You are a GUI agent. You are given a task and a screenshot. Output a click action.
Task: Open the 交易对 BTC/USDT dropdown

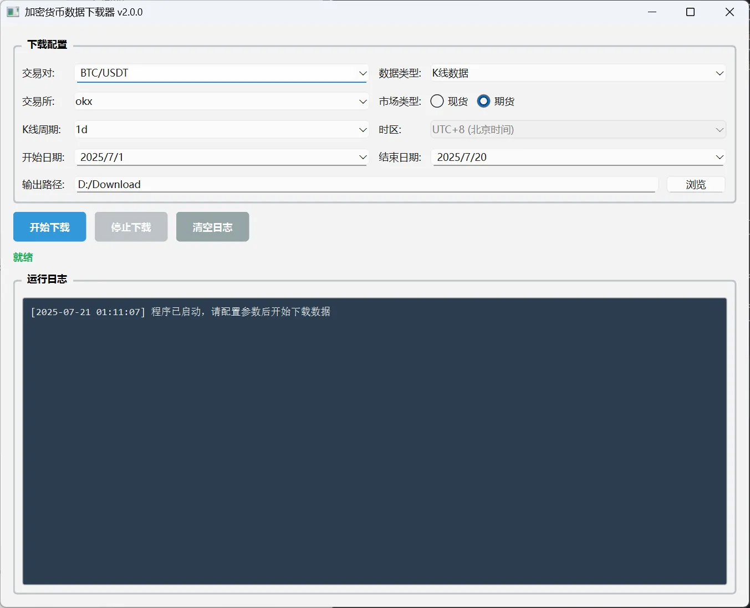(363, 73)
